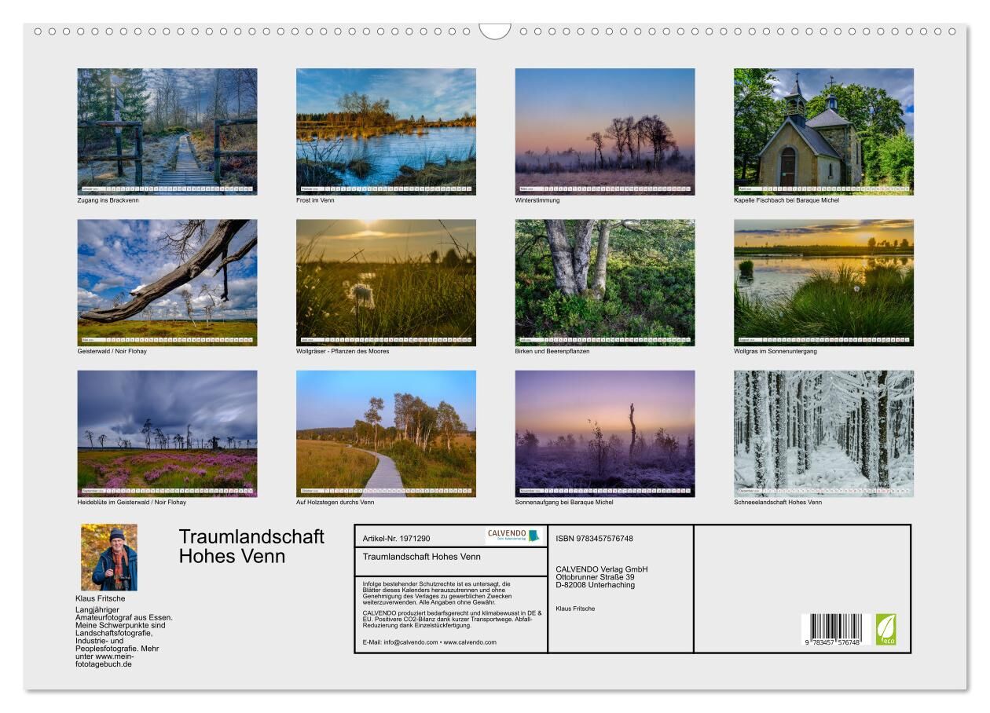
Task: Click the ISBN 9783457576748 text
Action: [x=594, y=539]
